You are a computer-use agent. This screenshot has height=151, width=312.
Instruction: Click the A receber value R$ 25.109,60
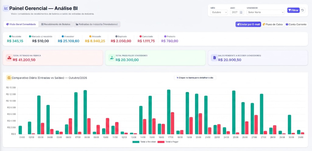point(69,41)
